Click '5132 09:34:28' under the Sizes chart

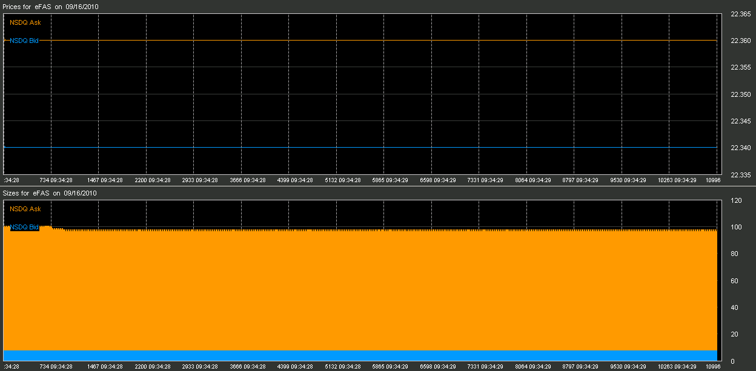tap(343, 367)
